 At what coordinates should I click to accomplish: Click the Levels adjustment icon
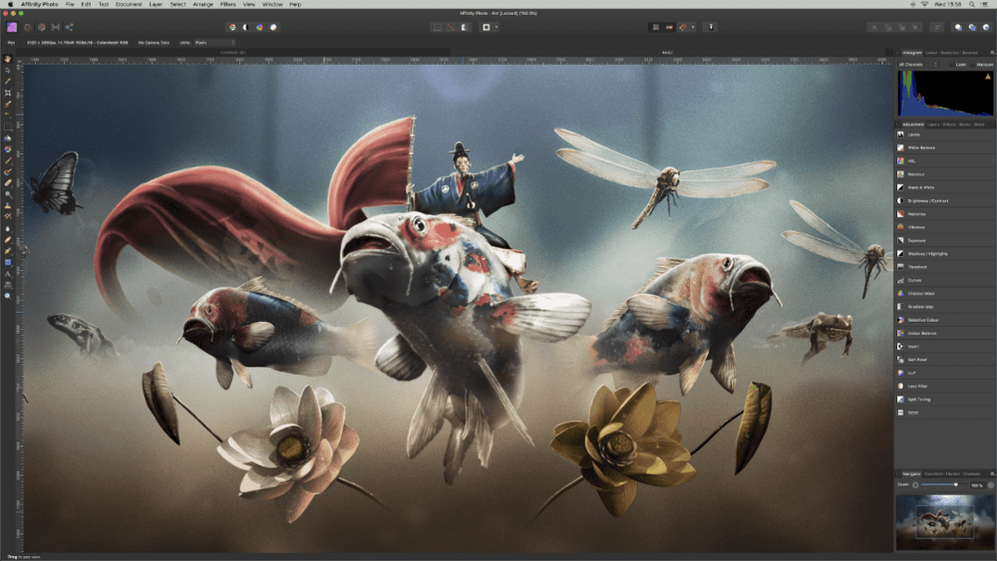tap(900, 135)
